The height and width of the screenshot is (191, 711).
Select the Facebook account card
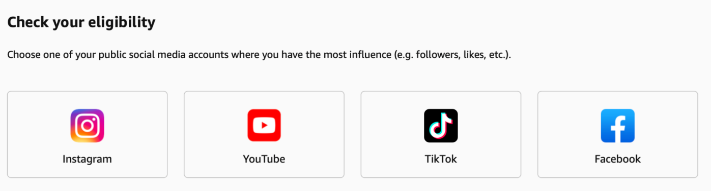pyautogui.click(x=617, y=135)
